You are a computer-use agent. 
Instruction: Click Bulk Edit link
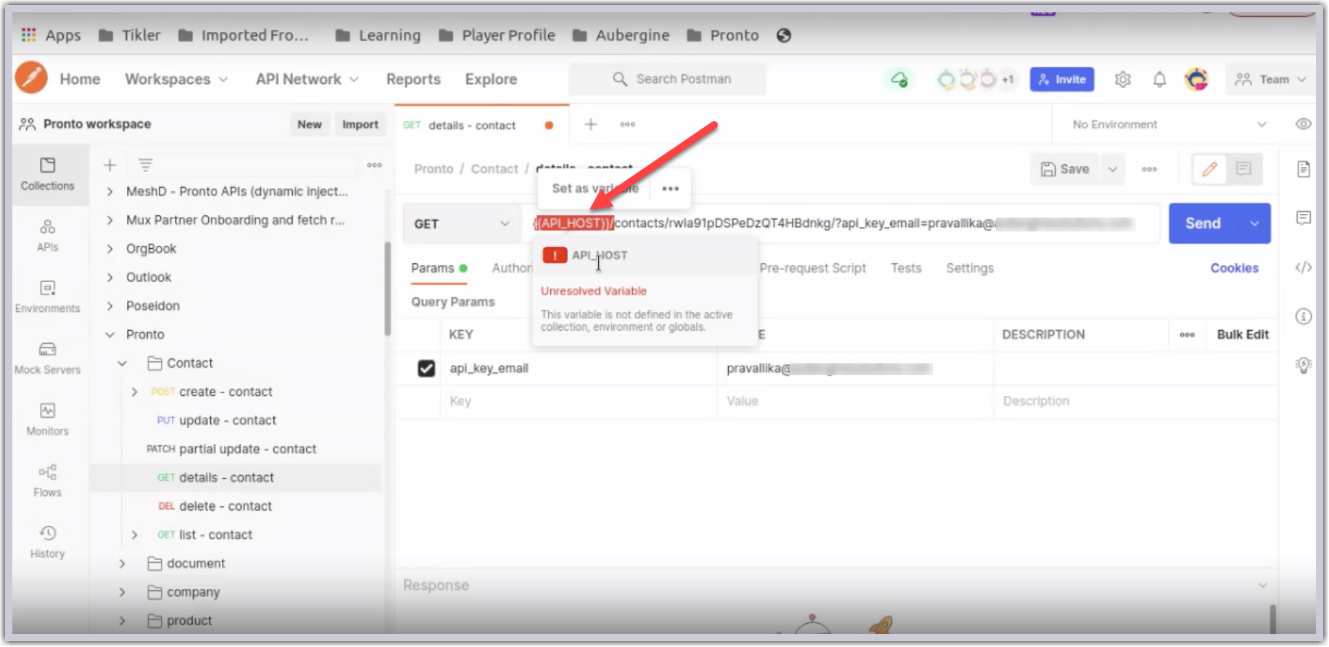[1243, 334]
